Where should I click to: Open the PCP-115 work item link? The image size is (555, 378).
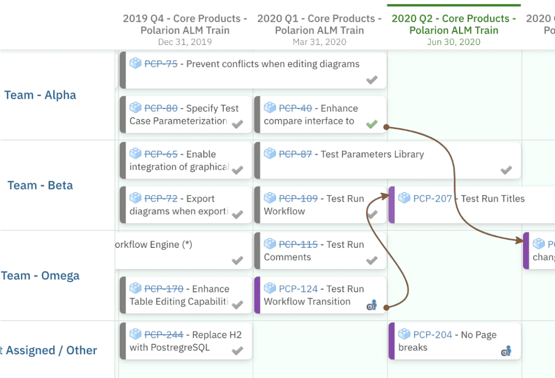(298, 245)
